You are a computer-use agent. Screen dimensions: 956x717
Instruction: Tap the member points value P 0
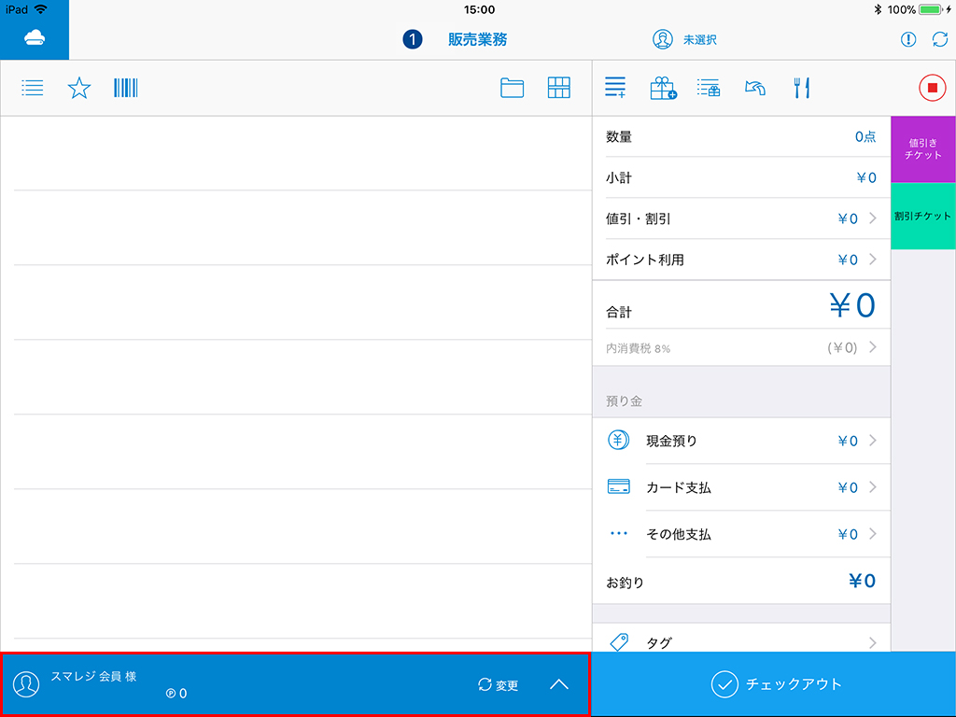[x=176, y=694]
